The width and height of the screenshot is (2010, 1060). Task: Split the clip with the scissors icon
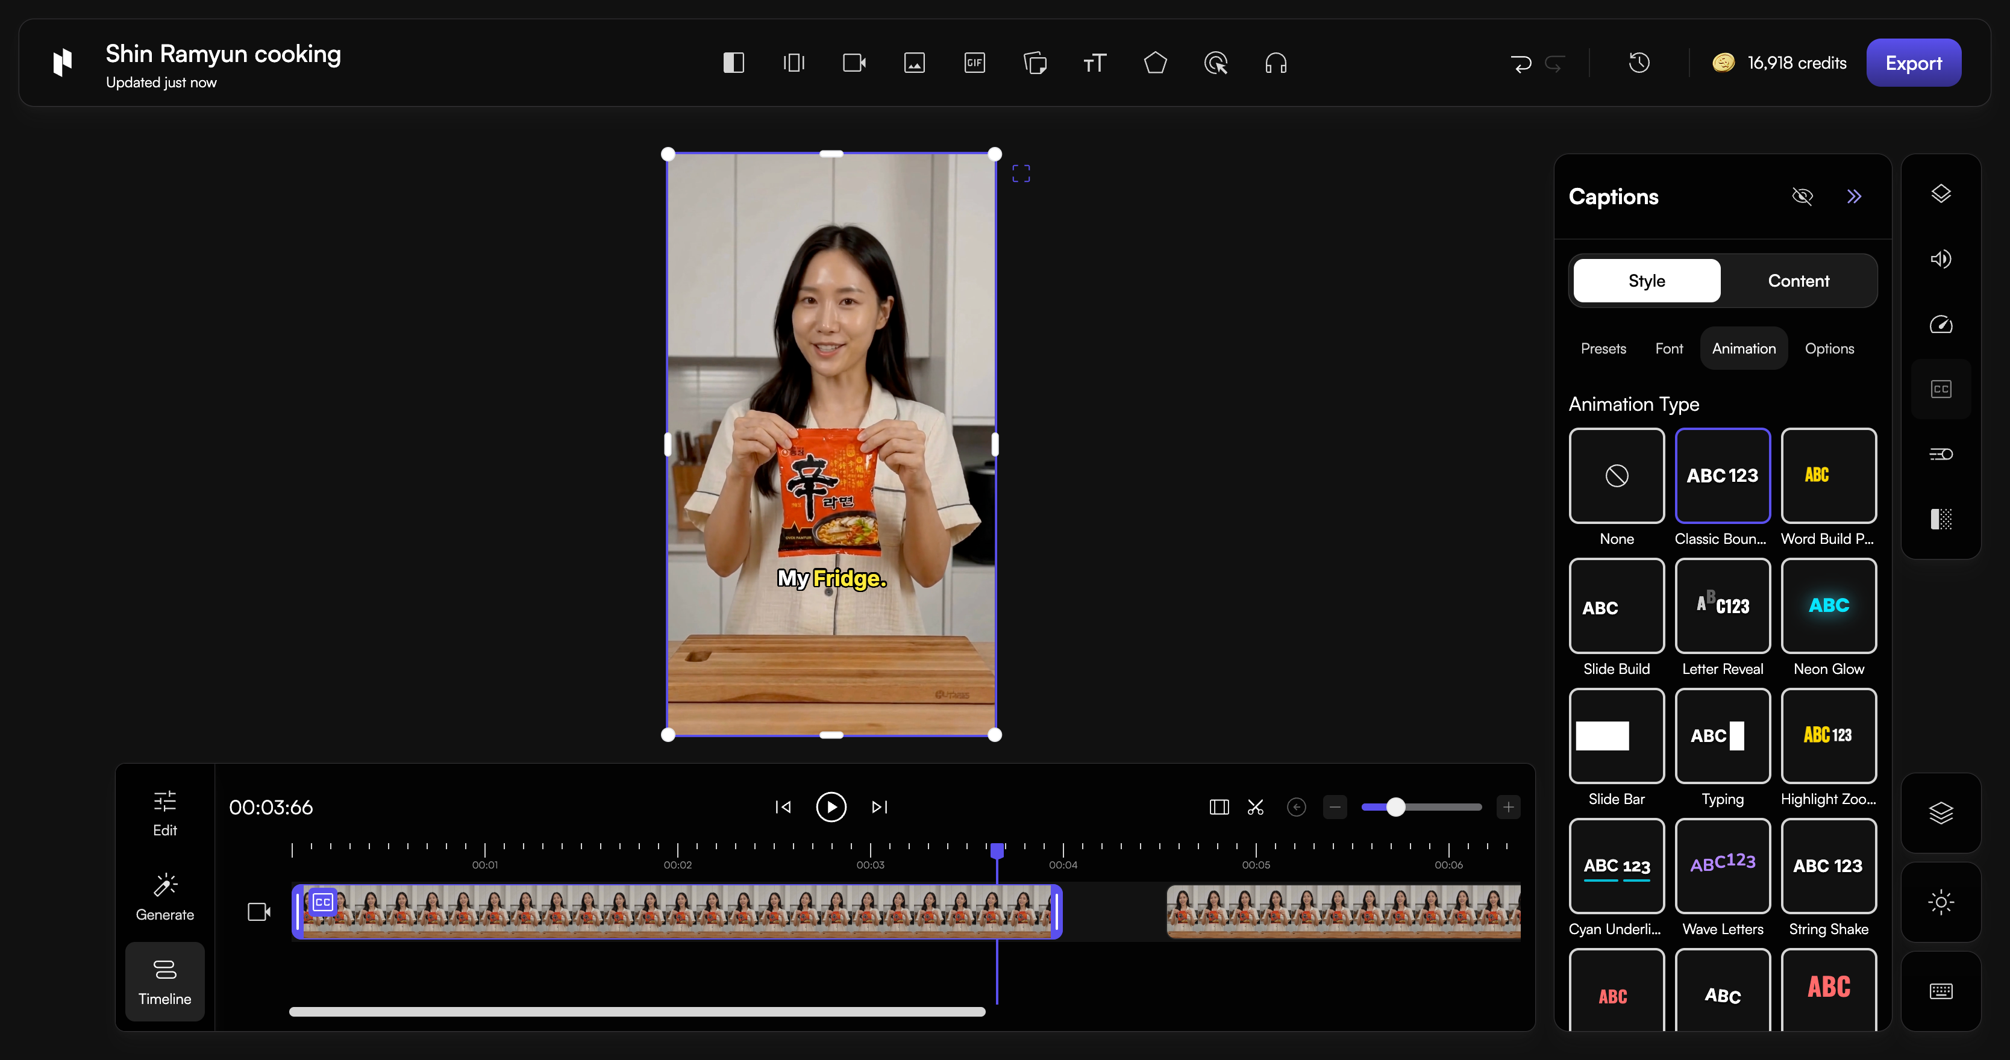pos(1256,806)
